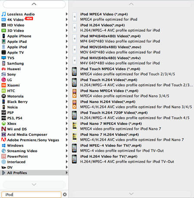Choose iPod Nano H.264 Video(*.mp4) profile
Viewport: 194px width, 198px height.
click(x=131, y=104)
